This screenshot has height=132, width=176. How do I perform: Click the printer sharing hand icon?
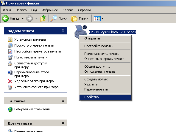click(10, 63)
